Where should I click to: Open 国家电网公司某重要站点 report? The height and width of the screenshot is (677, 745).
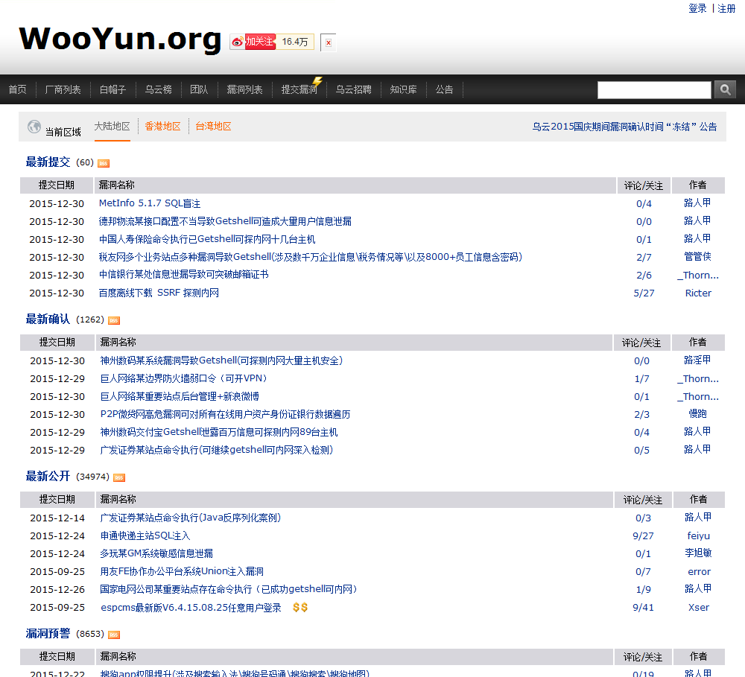[x=229, y=589]
